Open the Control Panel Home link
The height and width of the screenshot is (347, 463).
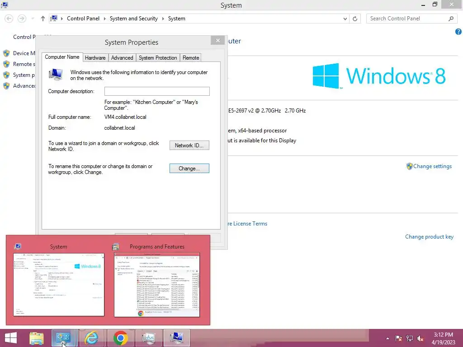pyautogui.click(x=24, y=37)
